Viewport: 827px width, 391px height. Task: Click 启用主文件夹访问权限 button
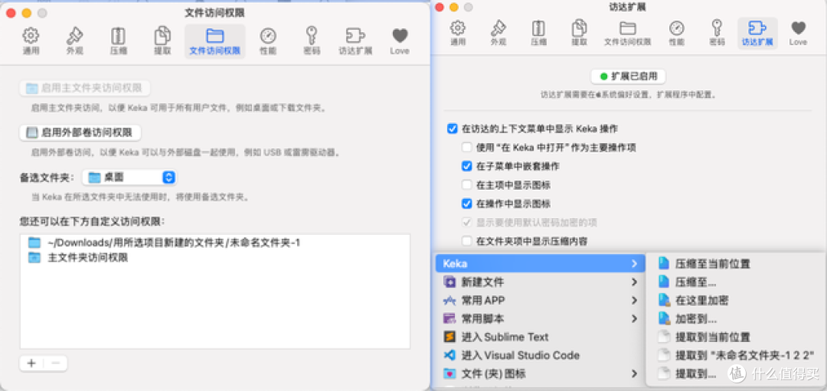tap(85, 88)
